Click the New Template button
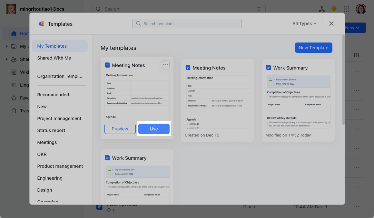 313,48
